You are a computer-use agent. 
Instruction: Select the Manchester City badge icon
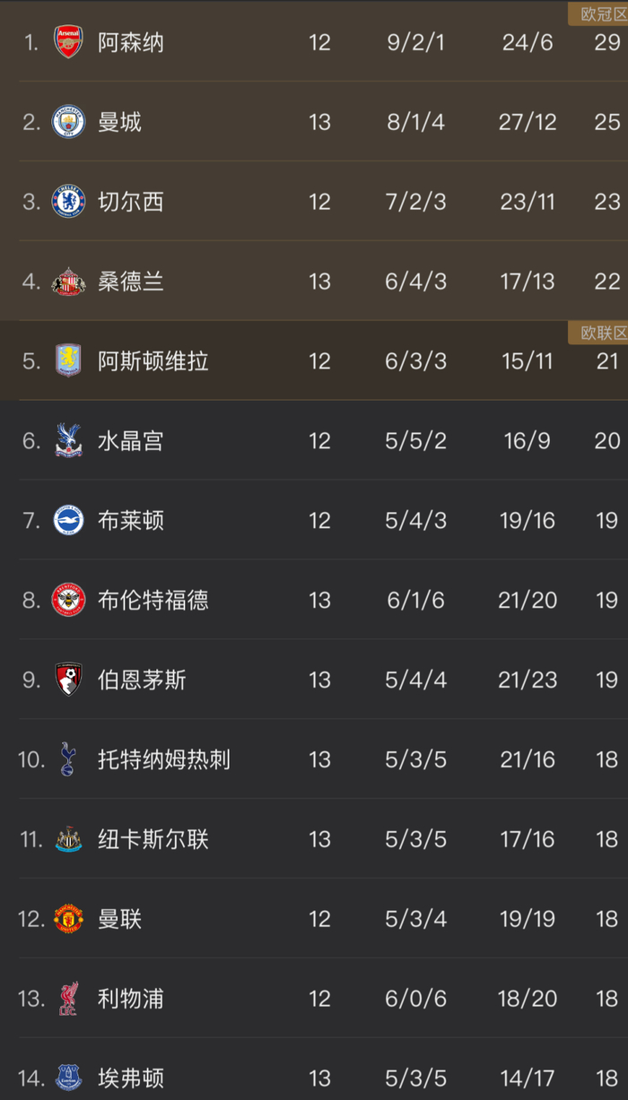(66, 122)
